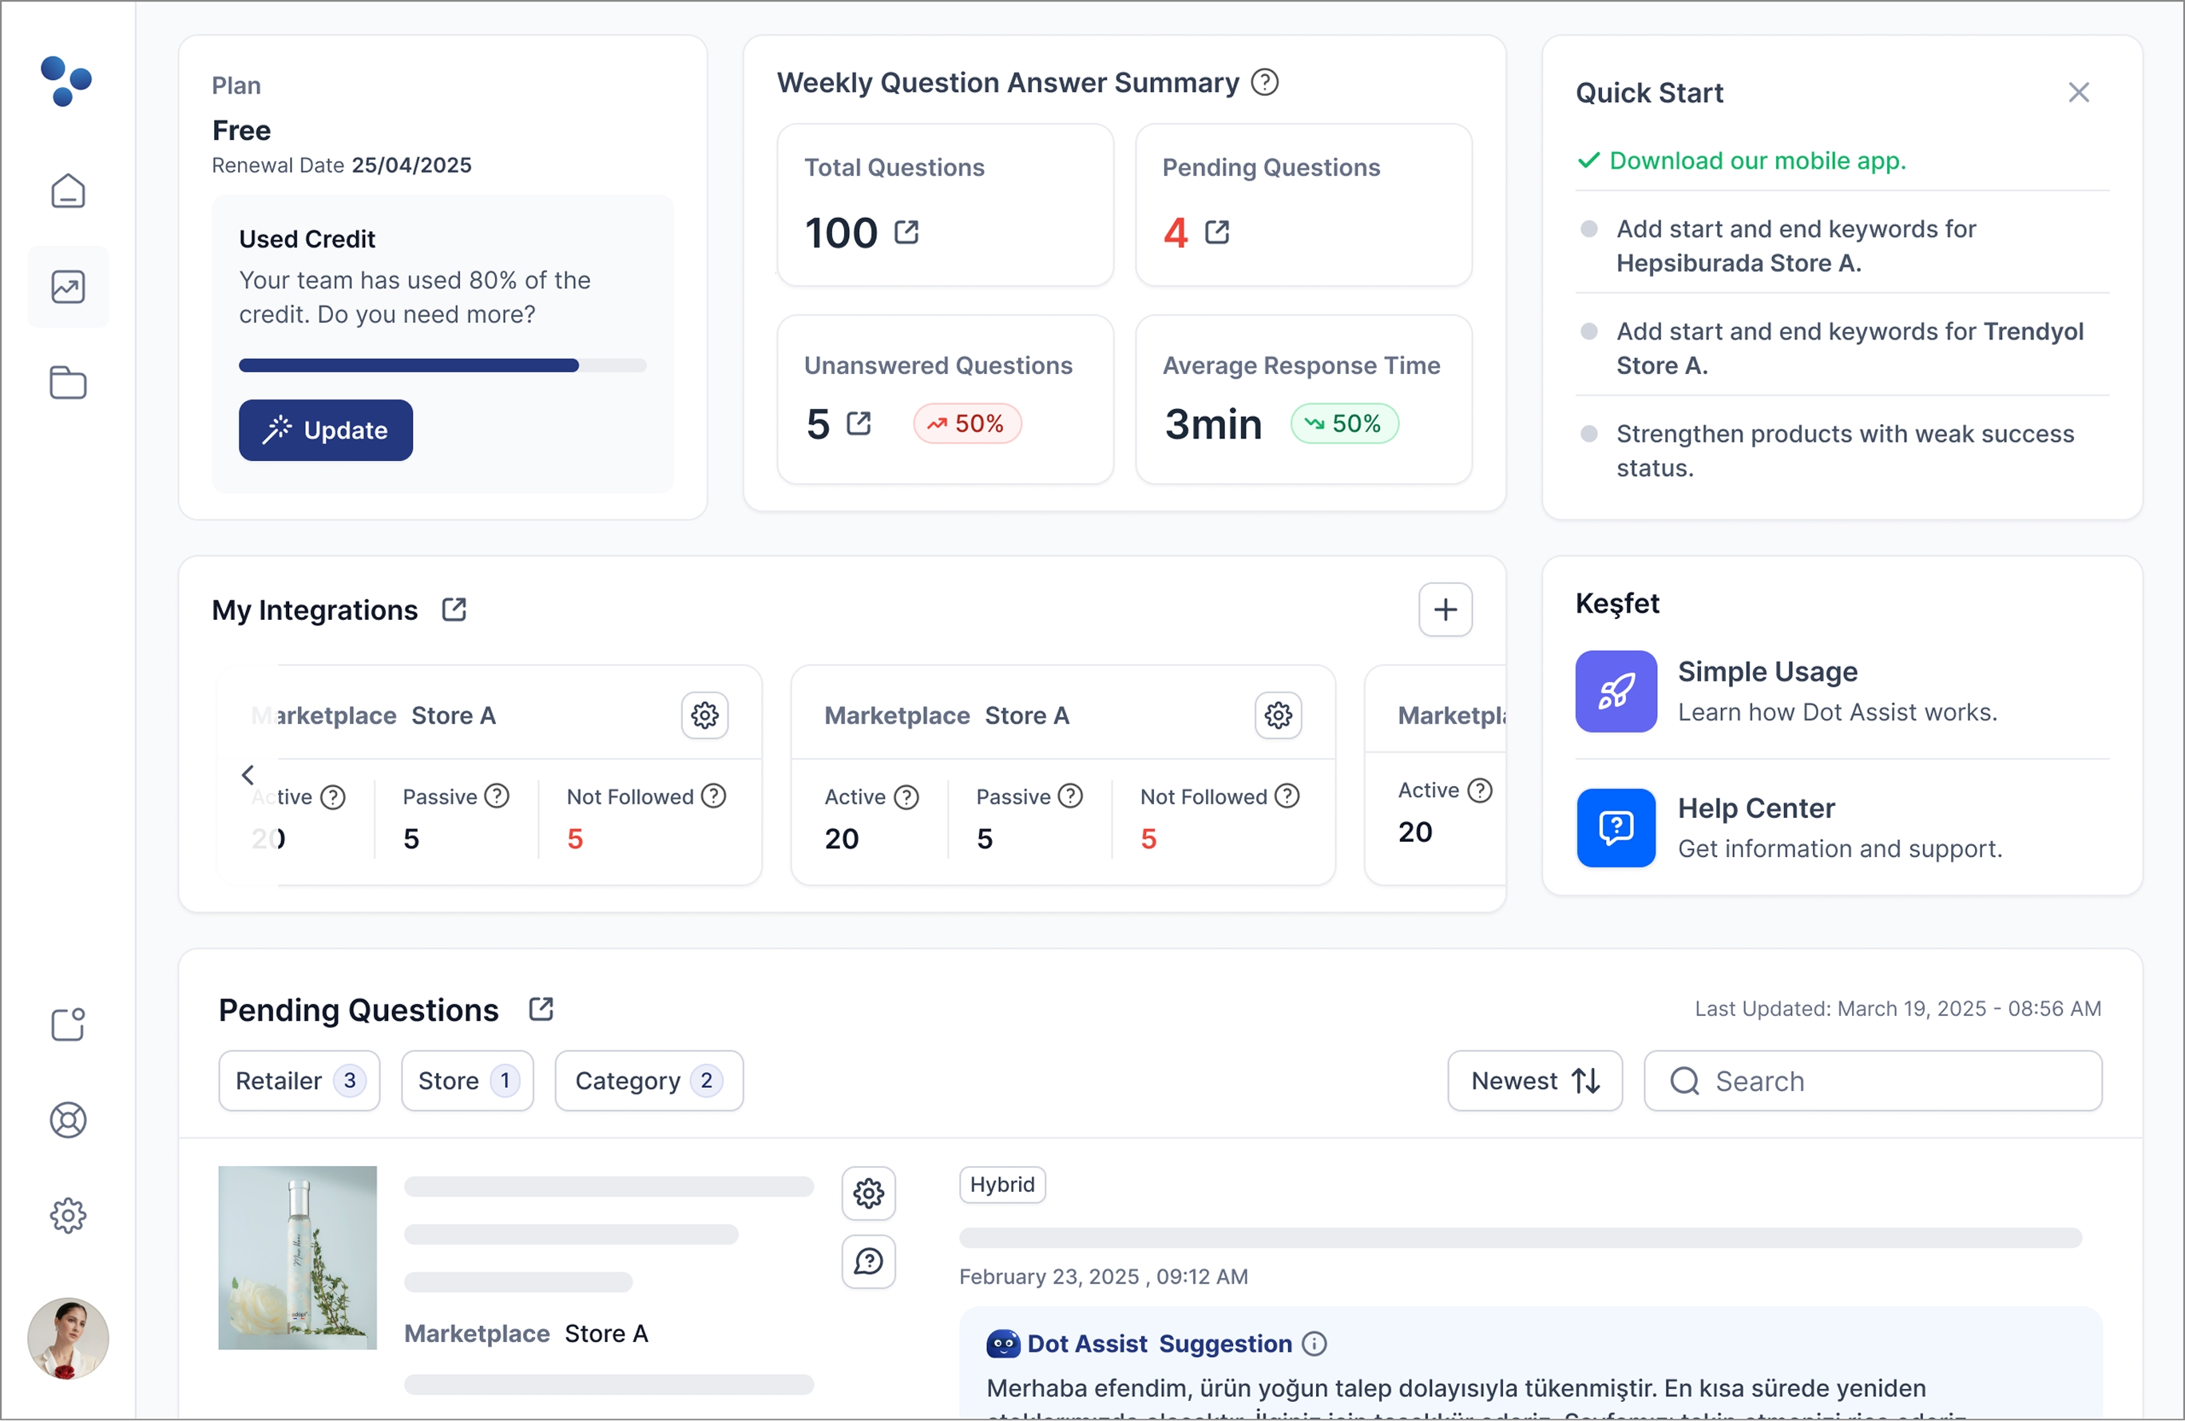
Task: Open Help Center question tile
Action: (1616, 828)
